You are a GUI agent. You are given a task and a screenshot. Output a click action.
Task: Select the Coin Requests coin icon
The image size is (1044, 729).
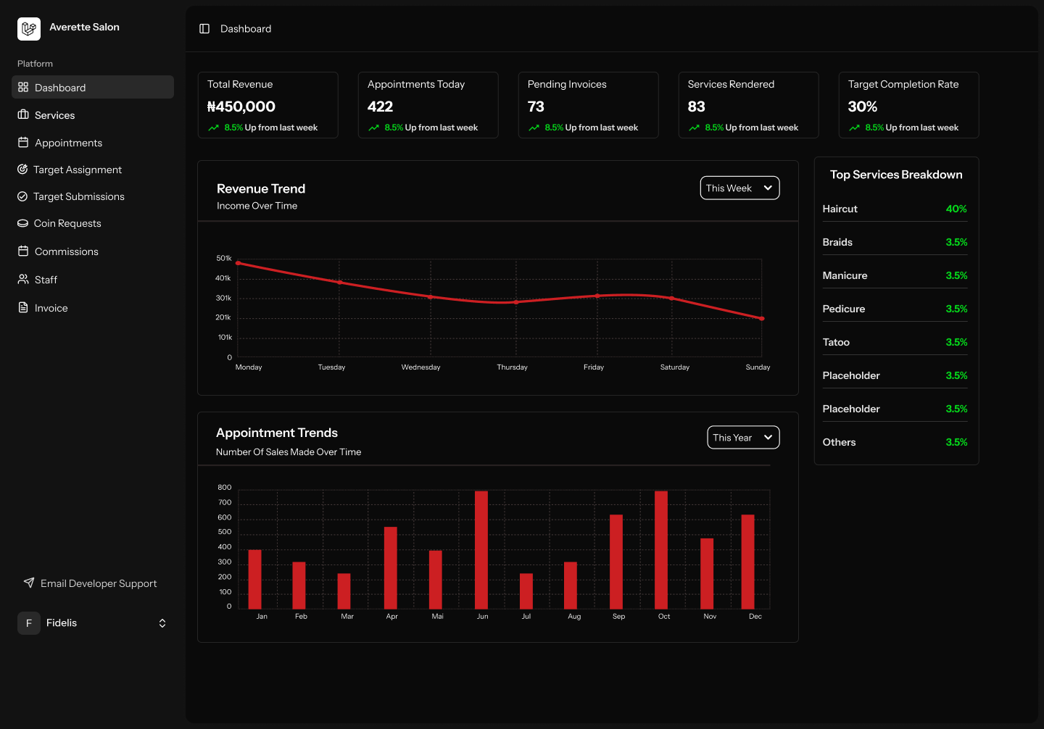click(x=22, y=223)
